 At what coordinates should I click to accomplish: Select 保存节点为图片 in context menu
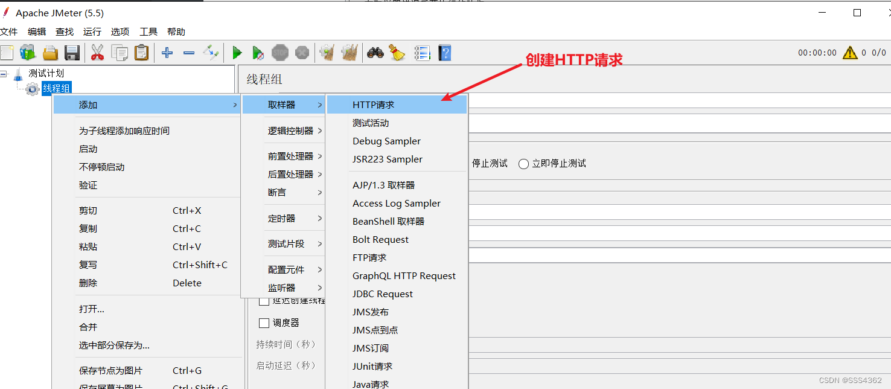tap(147, 370)
